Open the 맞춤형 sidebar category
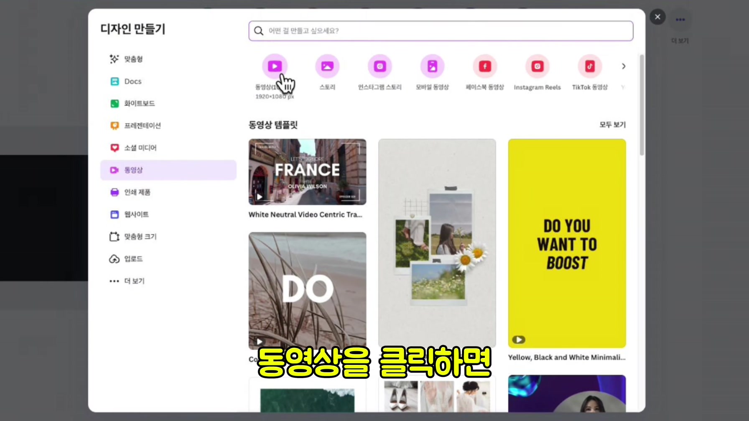This screenshot has width=749, height=421. point(168,59)
